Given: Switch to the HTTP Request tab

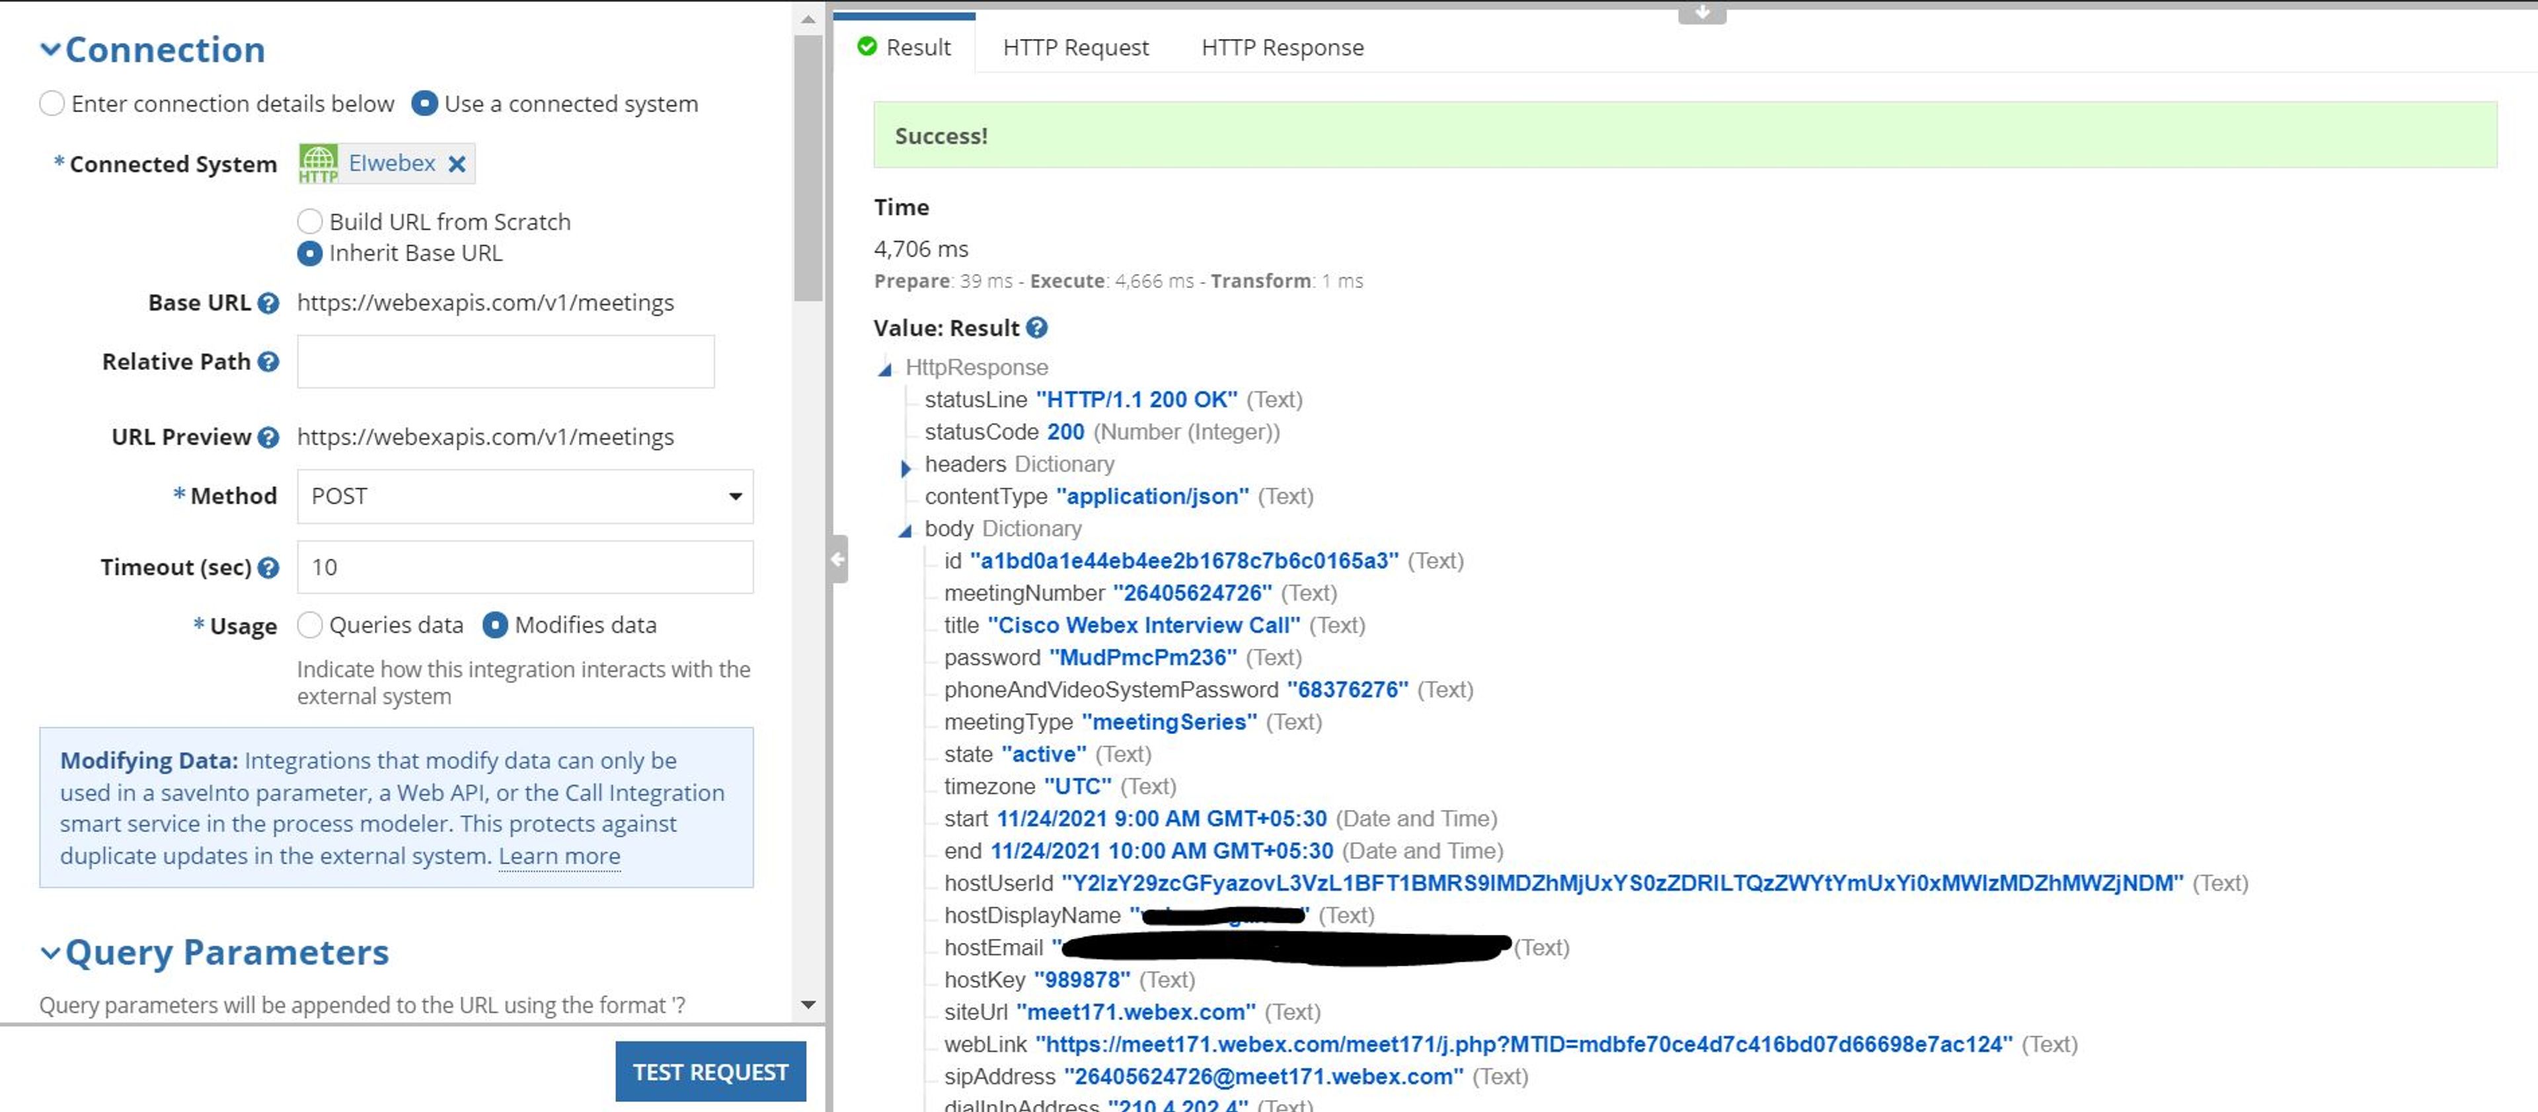Looking at the screenshot, I should (x=1075, y=48).
